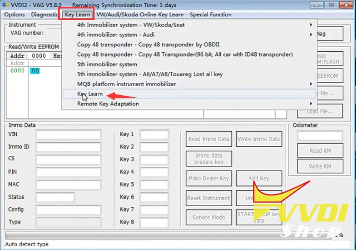Viewport: 356px width, 250px height.
Task: Click the Status input field
Action: click(x=55, y=197)
